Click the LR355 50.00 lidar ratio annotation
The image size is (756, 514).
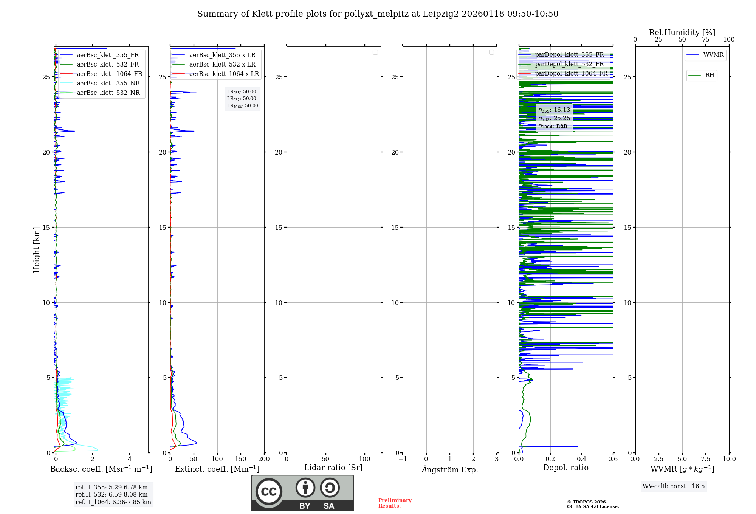[x=242, y=92]
